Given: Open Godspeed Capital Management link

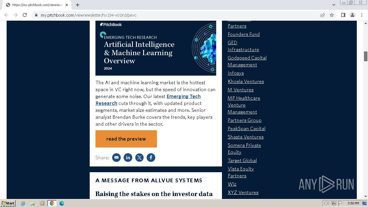Looking at the screenshot, I should click(247, 61).
